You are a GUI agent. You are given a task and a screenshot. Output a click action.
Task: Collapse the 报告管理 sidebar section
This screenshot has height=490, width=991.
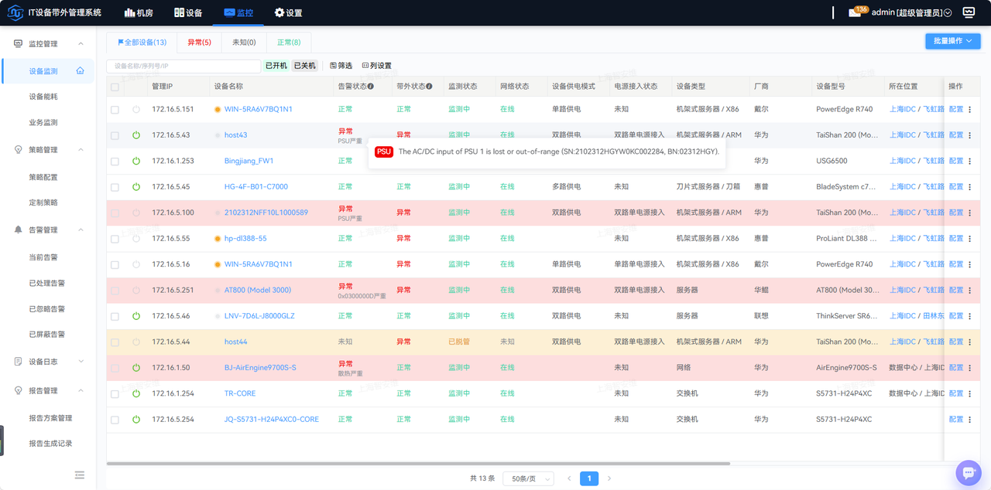(x=48, y=390)
